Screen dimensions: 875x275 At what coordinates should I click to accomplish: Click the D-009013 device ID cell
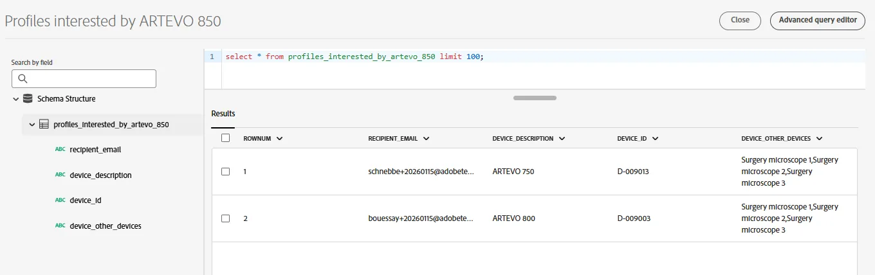634,172
